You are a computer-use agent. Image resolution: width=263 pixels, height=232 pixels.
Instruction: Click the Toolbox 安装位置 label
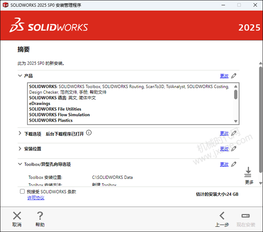[45, 177]
